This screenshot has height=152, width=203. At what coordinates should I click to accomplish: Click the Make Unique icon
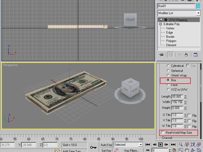pos(180,55)
